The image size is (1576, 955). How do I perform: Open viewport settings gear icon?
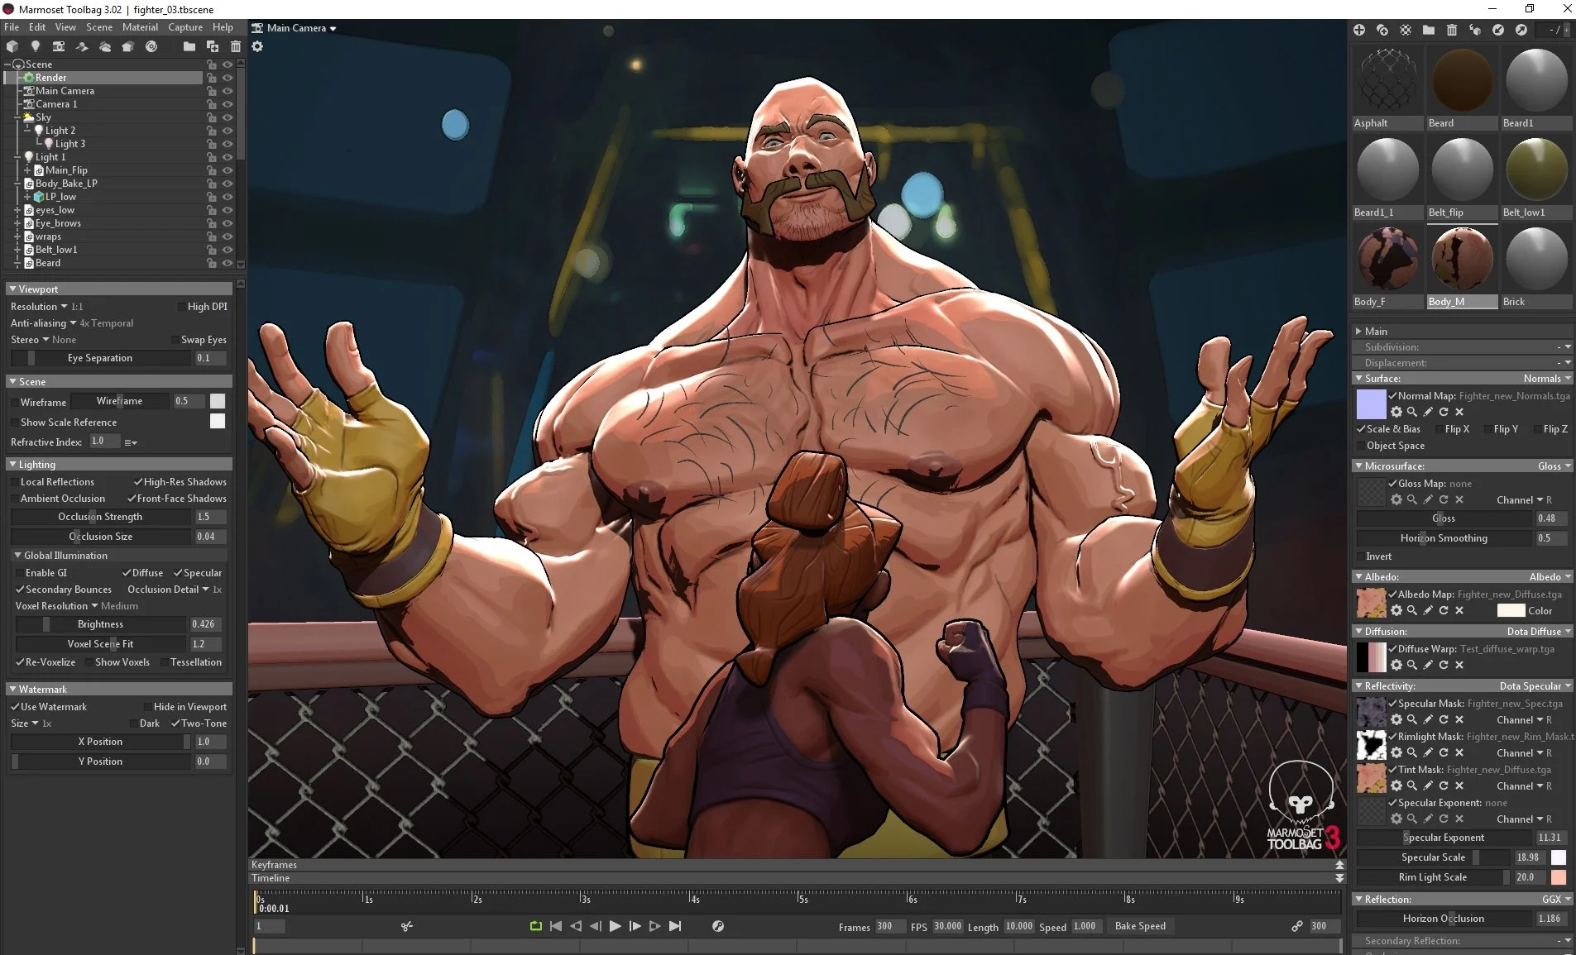click(x=257, y=46)
